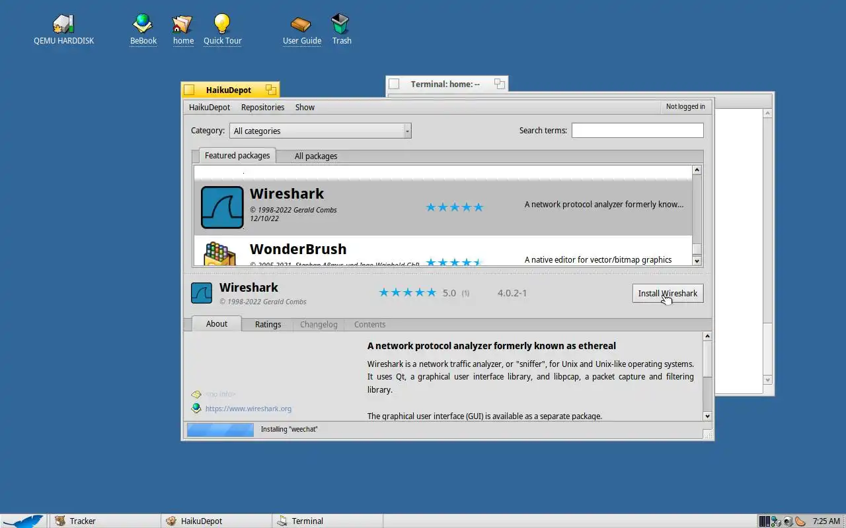Click A native editor for vector/bitmap graphics

coord(598,260)
